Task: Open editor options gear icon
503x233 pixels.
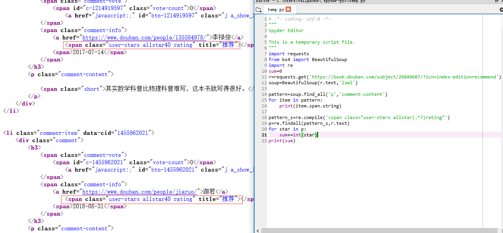Action: pyautogui.click(x=501, y=10)
